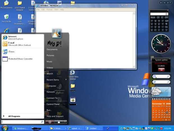Click the first search gadget input field

click(162, 76)
